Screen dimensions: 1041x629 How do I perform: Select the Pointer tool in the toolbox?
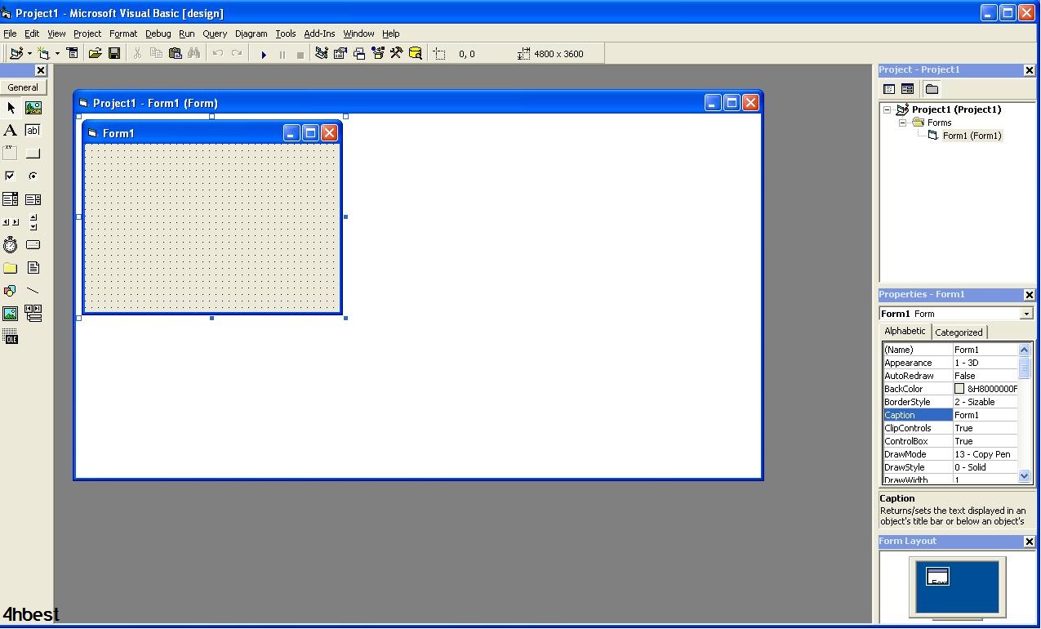coord(11,108)
